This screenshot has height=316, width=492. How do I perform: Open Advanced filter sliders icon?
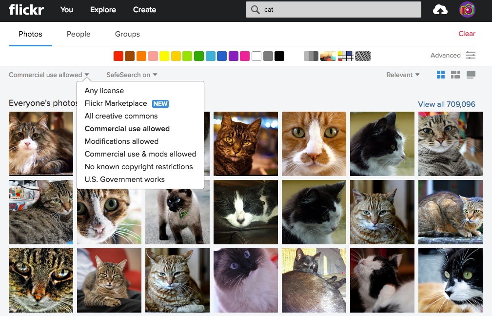471,55
